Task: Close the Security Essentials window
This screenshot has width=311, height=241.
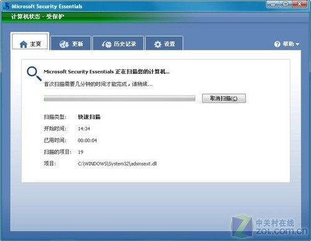Action: [x=299, y=4]
